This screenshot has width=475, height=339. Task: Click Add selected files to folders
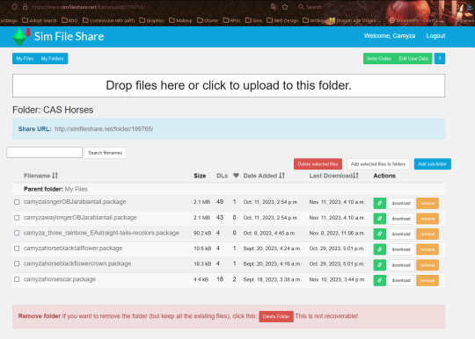coord(378,164)
